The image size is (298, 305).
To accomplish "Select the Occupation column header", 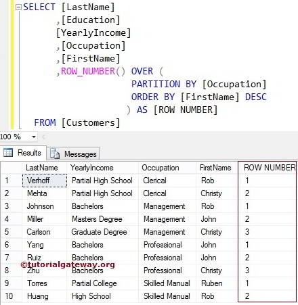I will tap(167, 168).
